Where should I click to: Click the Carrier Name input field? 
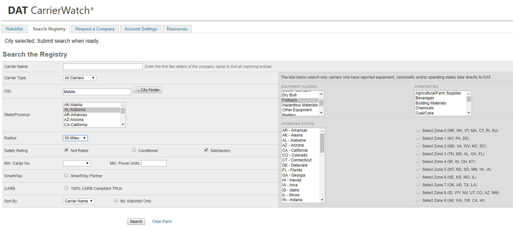(x=103, y=67)
